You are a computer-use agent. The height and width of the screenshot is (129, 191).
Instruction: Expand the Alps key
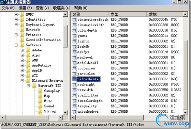(22, 55)
